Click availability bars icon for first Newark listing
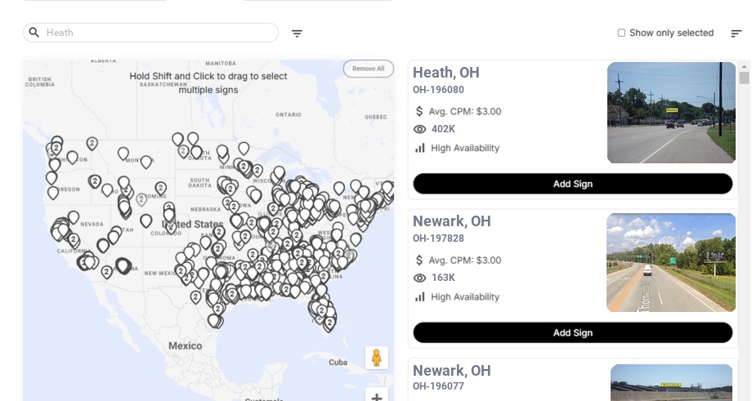The width and height of the screenshot is (752, 401). (420, 296)
